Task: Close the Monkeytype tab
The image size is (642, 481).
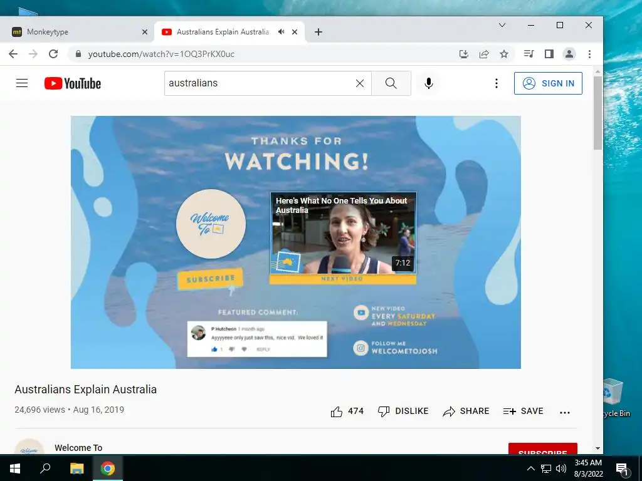Action: pyautogui.click(x=145, y=32)
